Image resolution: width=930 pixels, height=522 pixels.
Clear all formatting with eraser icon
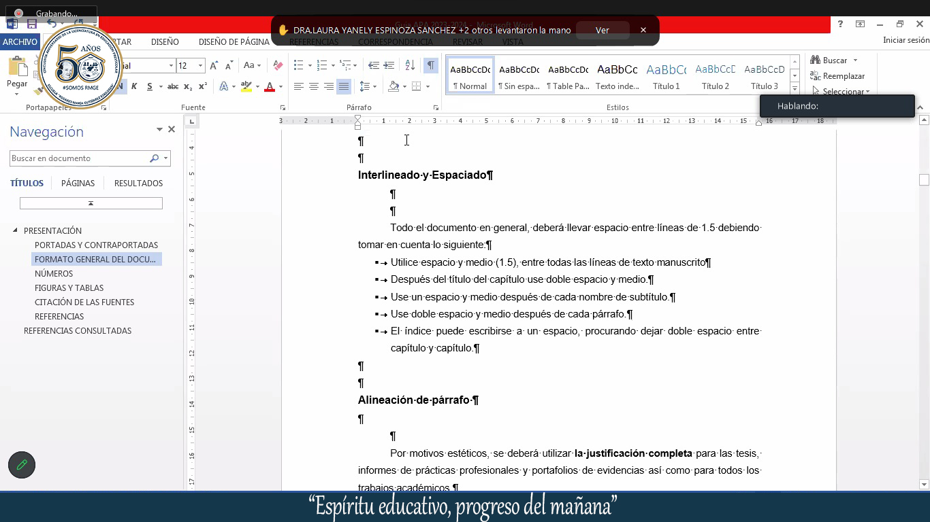[278, 65]
